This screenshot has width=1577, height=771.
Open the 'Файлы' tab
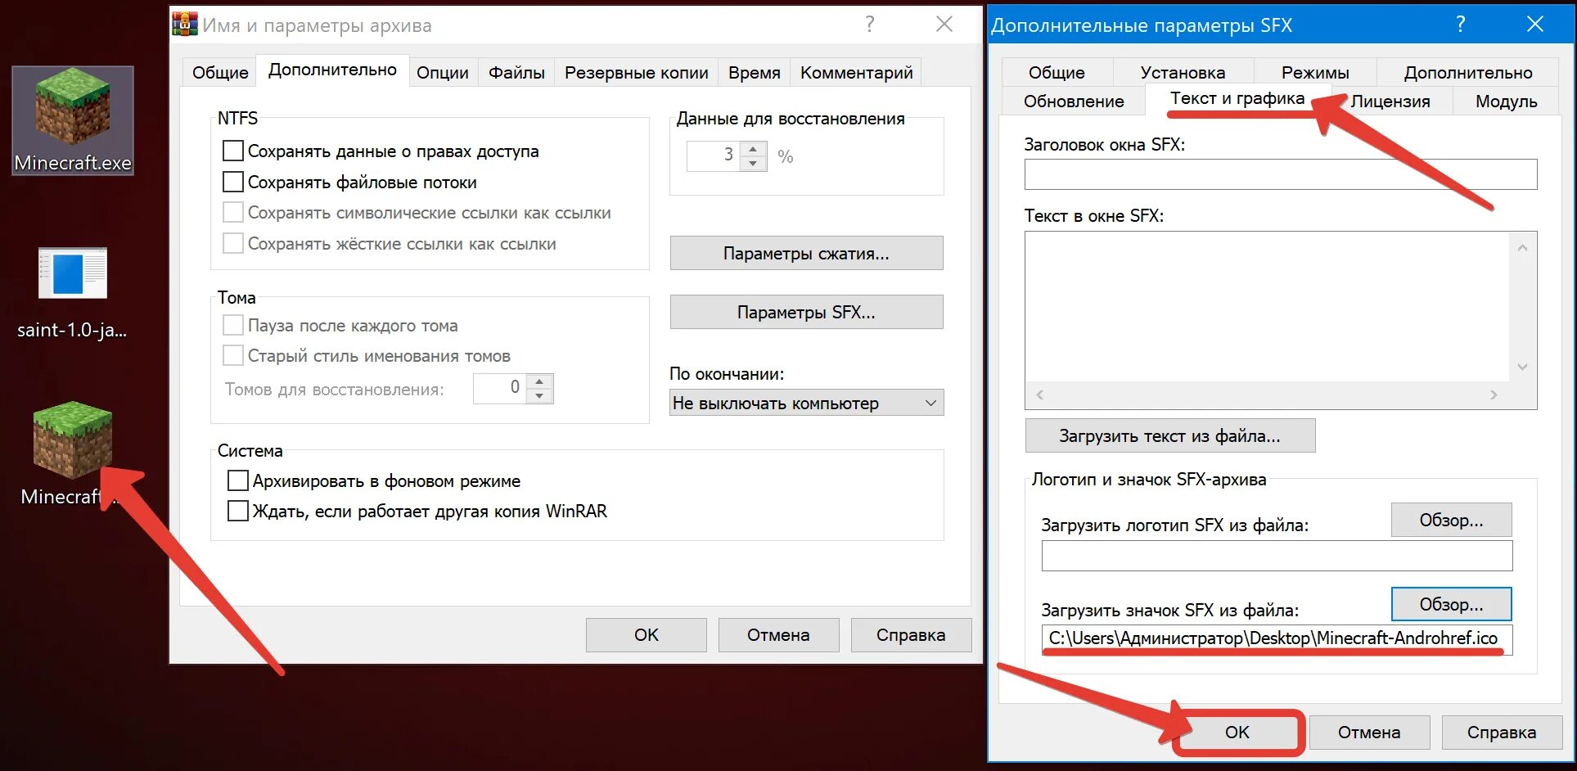coord(516,72)
